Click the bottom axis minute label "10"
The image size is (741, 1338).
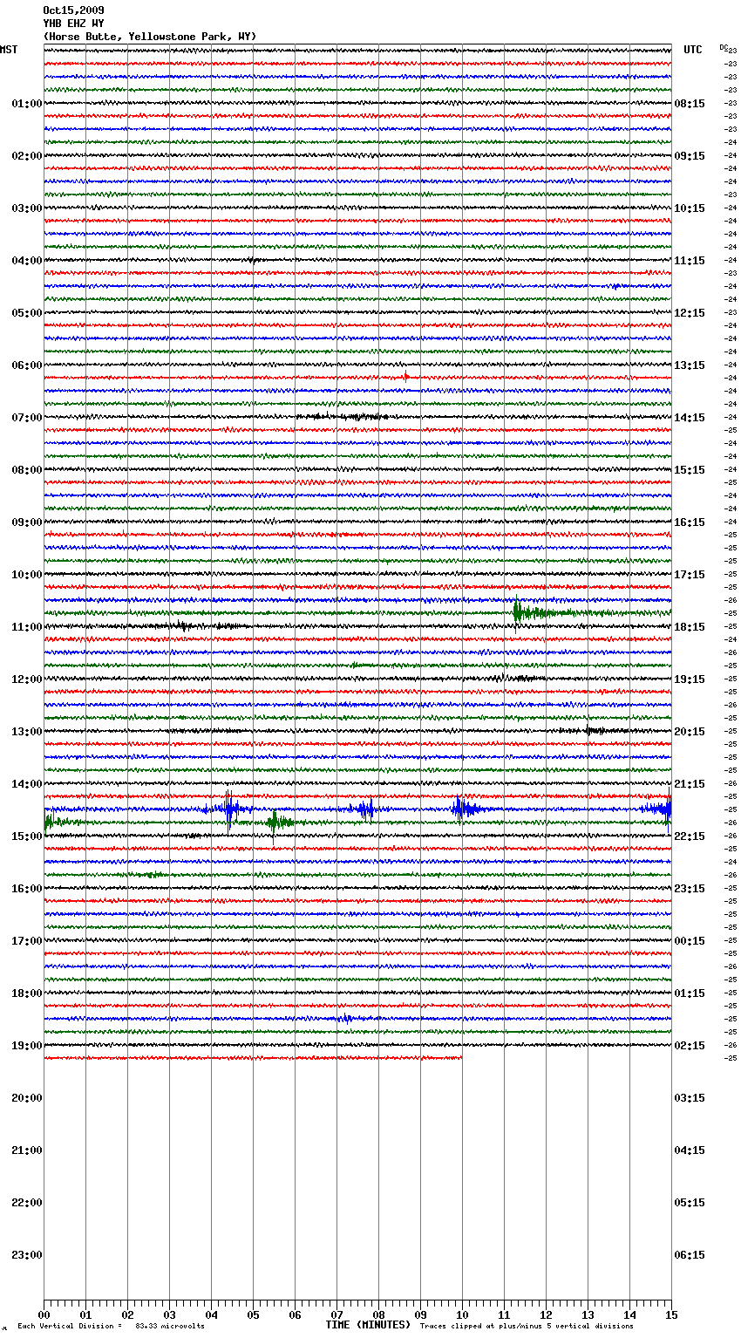click(x=462, y=1314)
